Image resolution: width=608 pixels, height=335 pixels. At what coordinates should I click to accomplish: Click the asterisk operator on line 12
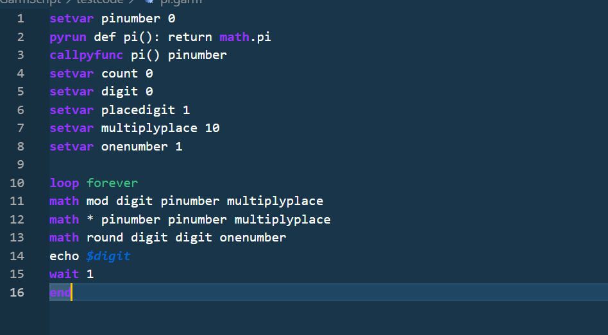[x=90, y=220]
